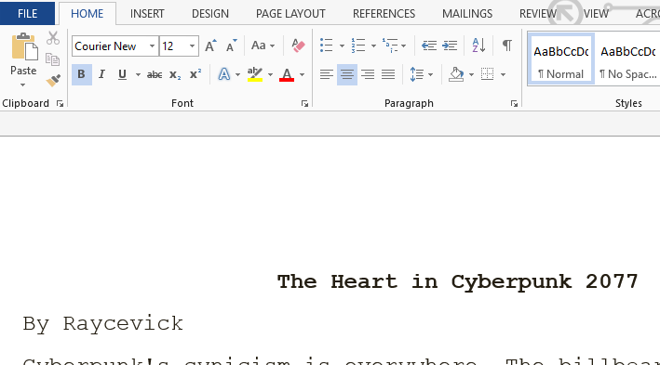Switch to the VIEW tab
Viewport: 660px width, 365px height.
point(596,14)
